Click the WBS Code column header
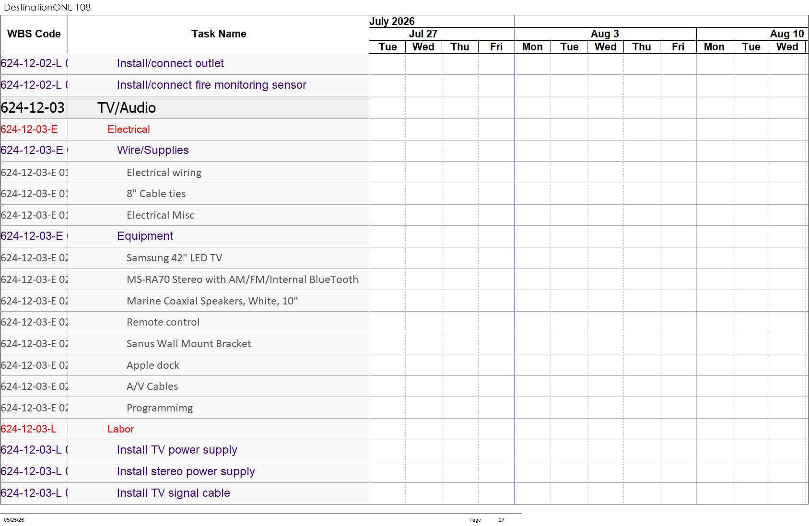Viewport: 809px width, 526px height. (x=34, y=34)
